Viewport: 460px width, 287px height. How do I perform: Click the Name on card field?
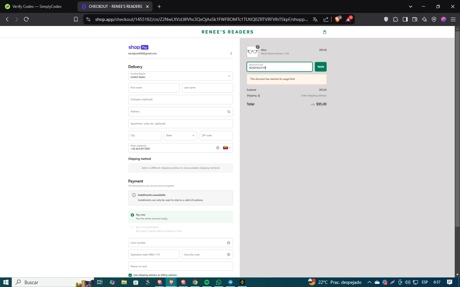click(x=181, y=266)
